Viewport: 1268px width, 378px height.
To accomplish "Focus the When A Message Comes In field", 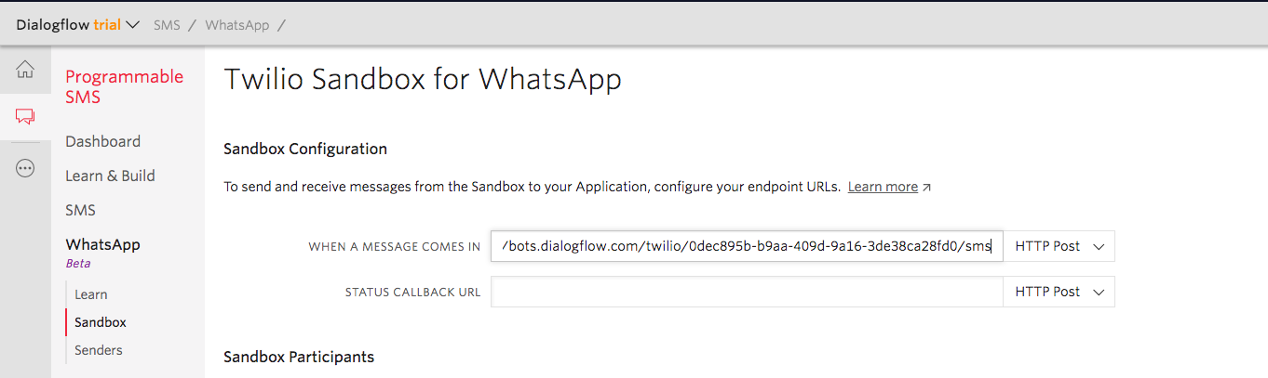I will (747, 246).
